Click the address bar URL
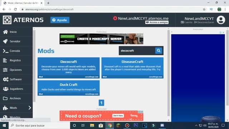The image size is (229, 129). click(x=49, y=9)
